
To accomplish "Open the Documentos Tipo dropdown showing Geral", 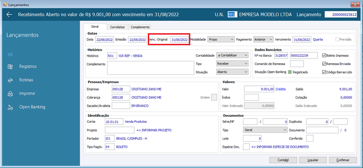I will click(x=265, y=130).
